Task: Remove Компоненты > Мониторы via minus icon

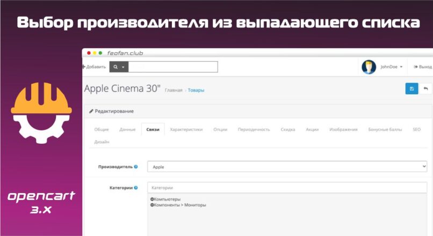Action: 152,205
